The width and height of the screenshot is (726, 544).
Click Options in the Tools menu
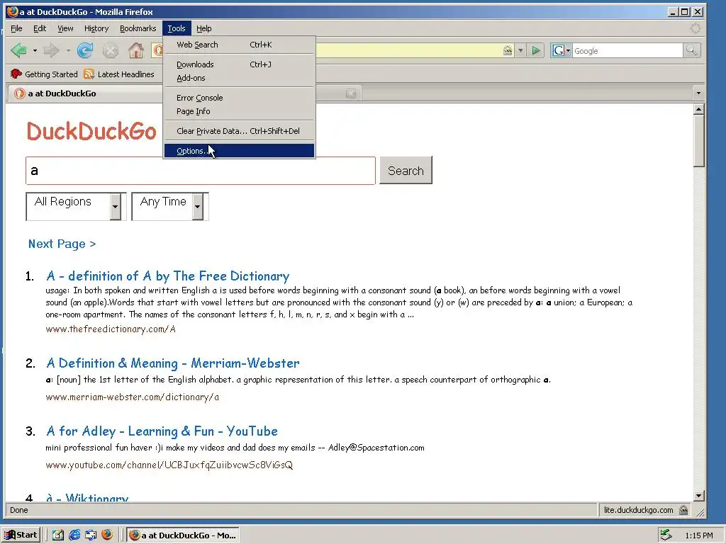click(x=239, y=151)
